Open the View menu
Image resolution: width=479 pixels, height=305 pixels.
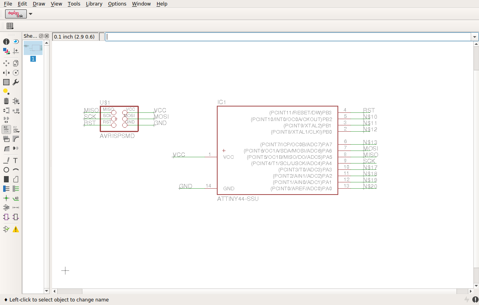point(56,4)
